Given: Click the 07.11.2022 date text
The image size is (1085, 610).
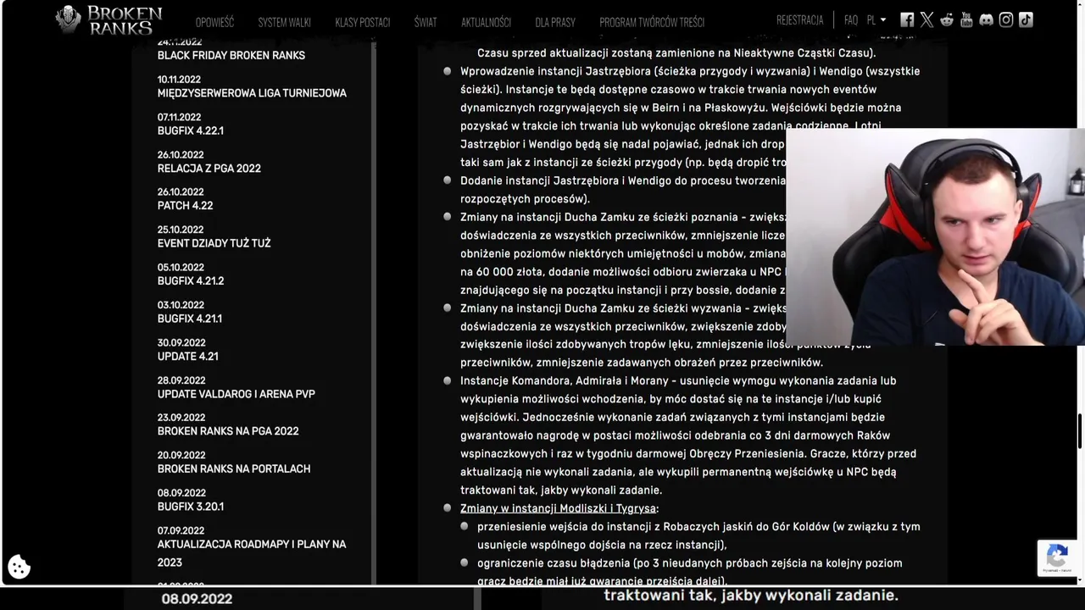Looking at the screenshot, I should pos(179,118).
